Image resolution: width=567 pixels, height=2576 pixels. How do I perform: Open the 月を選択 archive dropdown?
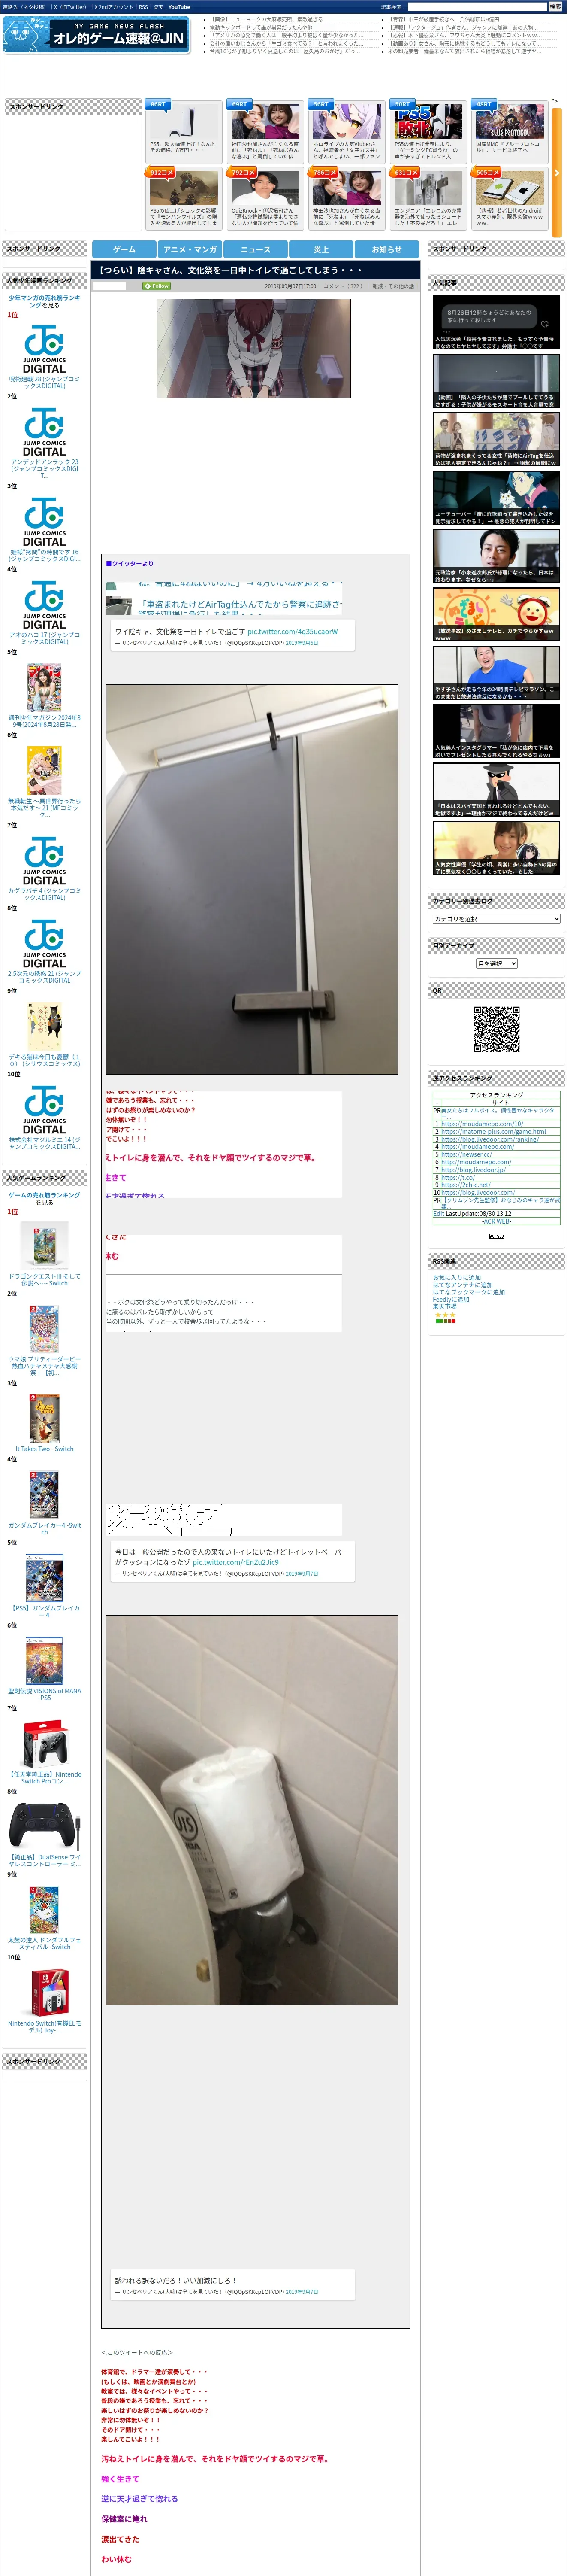click(496, 963)
